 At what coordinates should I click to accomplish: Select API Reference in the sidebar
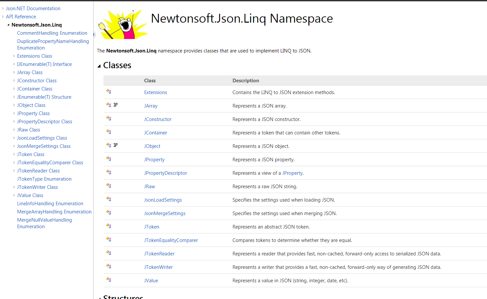click(21, 16)
